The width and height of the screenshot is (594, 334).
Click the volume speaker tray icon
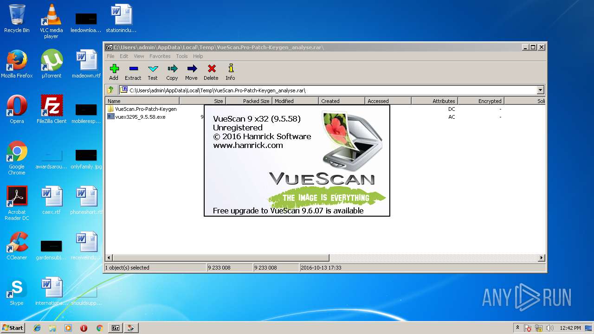550,328
